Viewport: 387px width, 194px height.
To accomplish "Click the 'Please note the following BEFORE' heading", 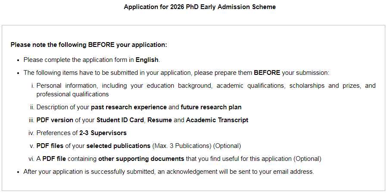I will point(89,45).
